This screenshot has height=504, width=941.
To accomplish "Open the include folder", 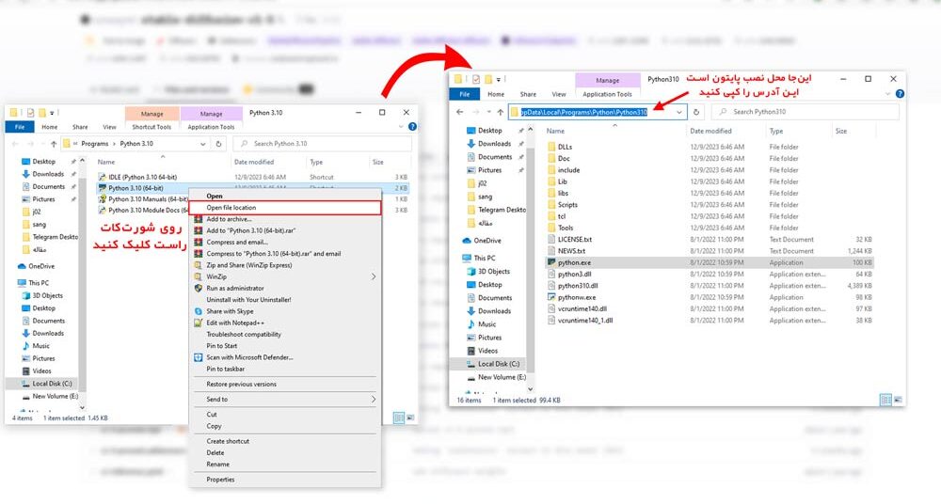I will pyautogui.click(x=568, y=170).
